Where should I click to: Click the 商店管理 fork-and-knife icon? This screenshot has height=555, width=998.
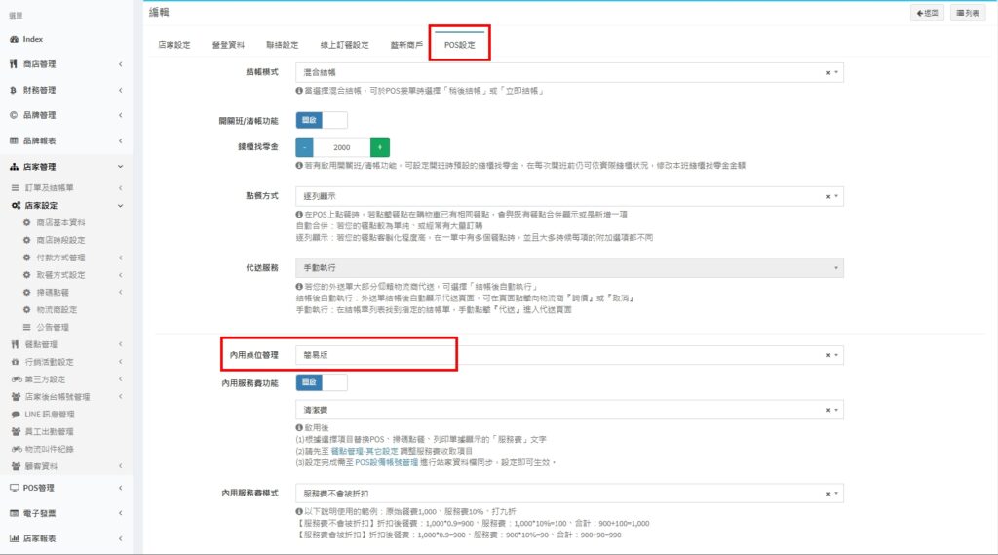coord(14,64)
